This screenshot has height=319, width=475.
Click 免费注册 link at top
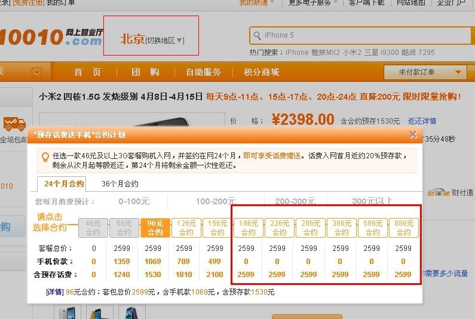tap(28, 3)
